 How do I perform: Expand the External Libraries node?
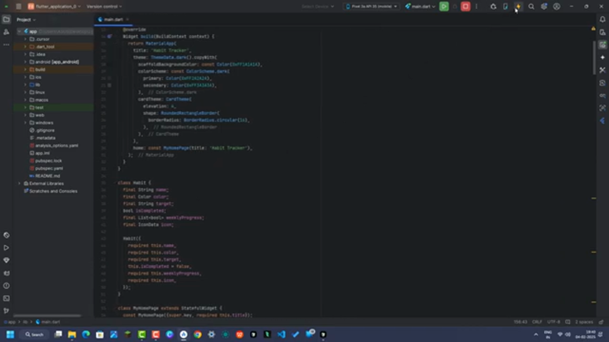click(20, 183)
